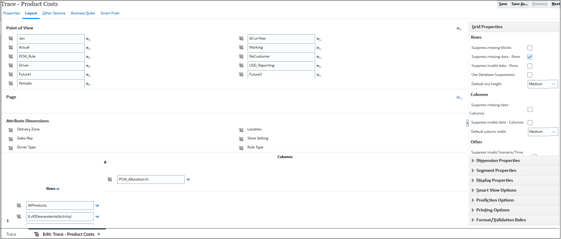Switch to the Properties tab

pos(11,13)
